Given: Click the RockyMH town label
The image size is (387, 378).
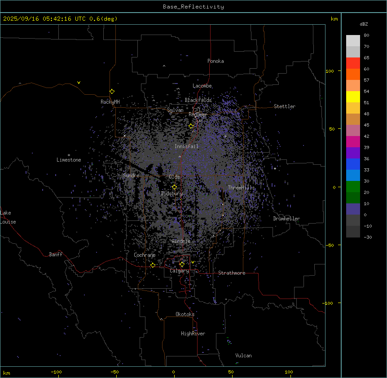Looking at the screenshot, I should click(110, 102).
